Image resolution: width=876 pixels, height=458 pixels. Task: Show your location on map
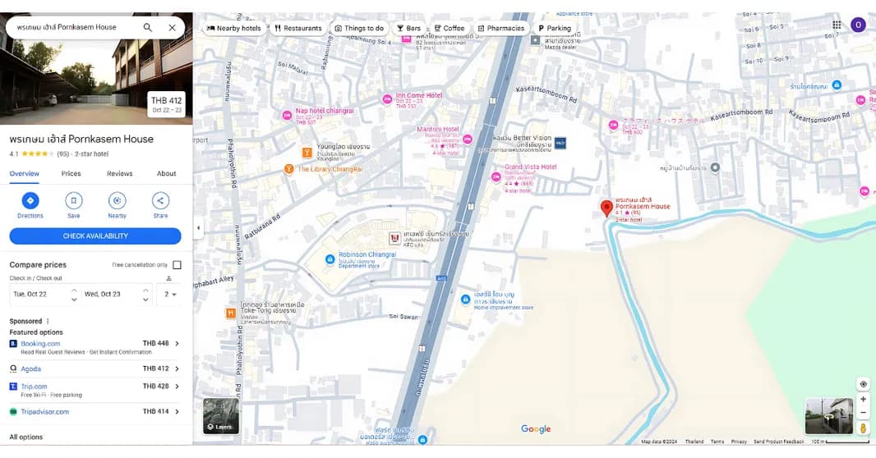tap(863, 384)
